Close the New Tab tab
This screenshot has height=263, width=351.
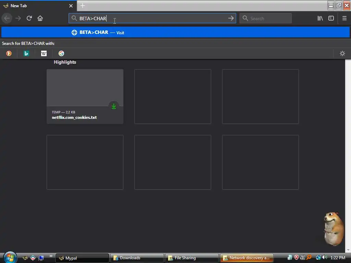tap(71, 6)
